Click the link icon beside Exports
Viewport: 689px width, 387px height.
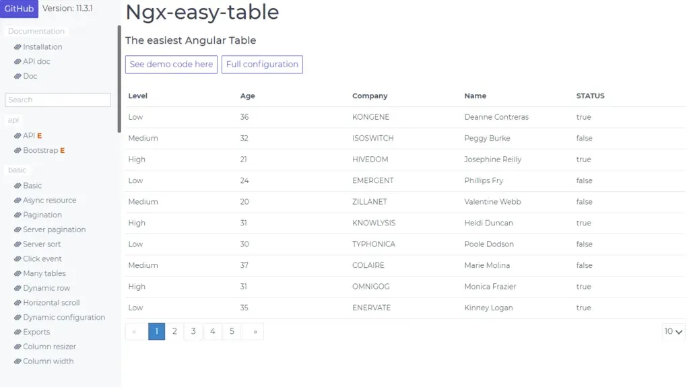coord(18,332)
